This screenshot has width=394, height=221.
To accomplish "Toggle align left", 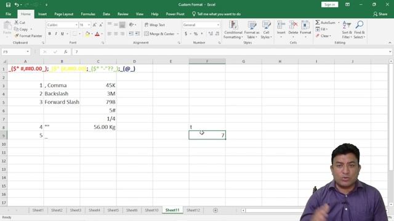I will [110, 34].
